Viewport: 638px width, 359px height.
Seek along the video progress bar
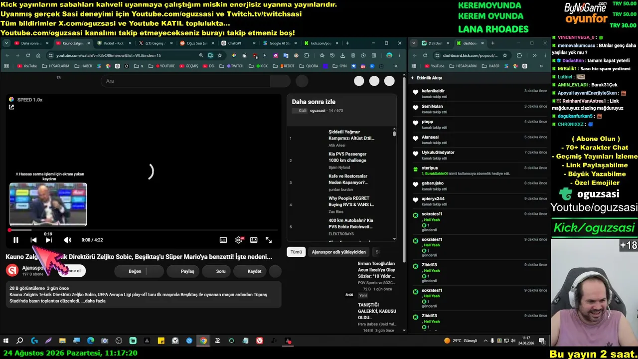pyautogui.click(x=143, y=230)
